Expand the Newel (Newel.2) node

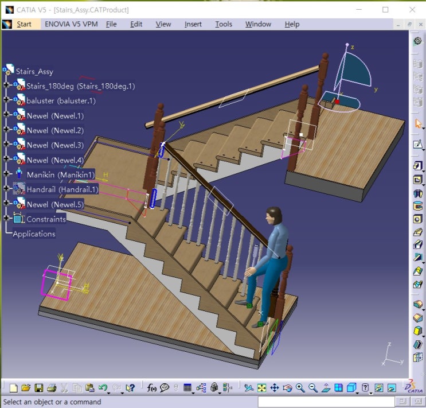point(6,129)
